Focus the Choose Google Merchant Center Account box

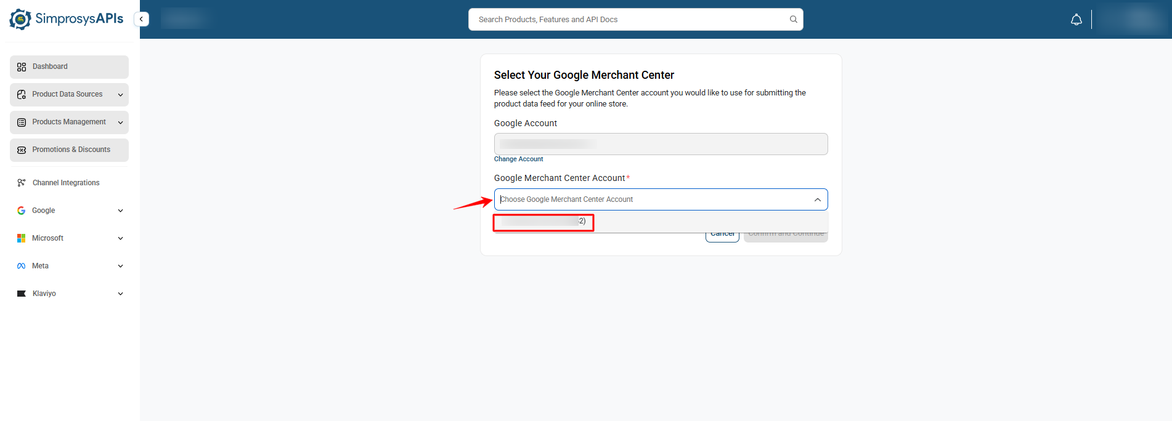click(x=661, y=199)
